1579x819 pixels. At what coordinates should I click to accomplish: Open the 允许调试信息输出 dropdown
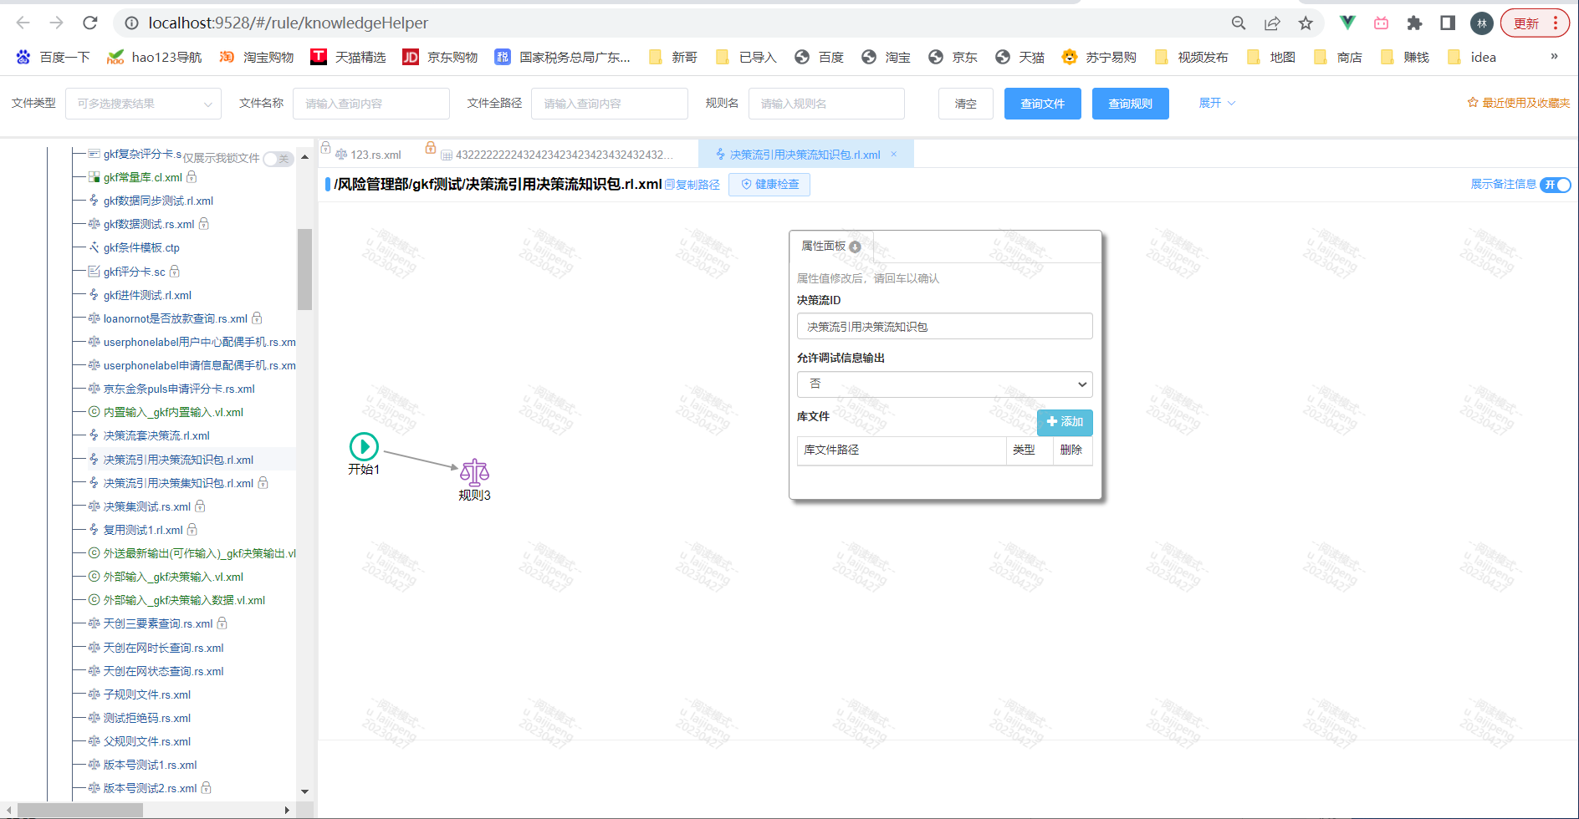(x=944, y=384)
